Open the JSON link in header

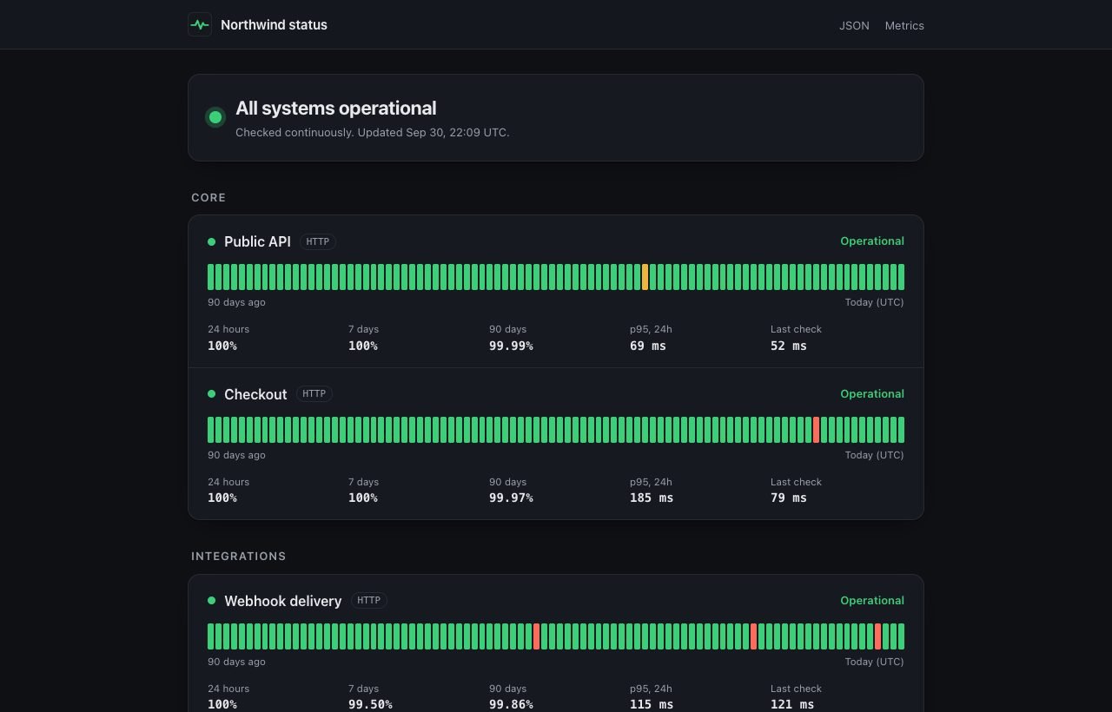[854, 25]
